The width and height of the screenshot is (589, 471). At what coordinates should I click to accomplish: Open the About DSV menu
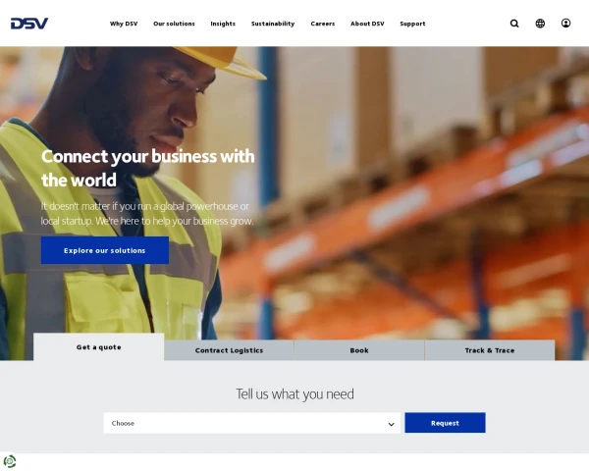pos(367,24)
